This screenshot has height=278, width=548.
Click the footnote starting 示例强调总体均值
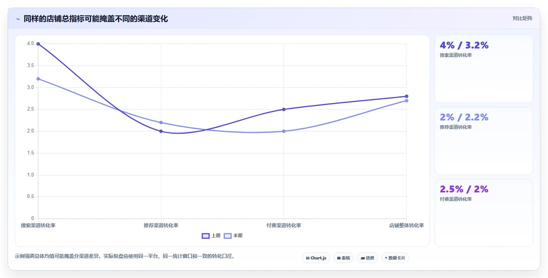point(125,256)
